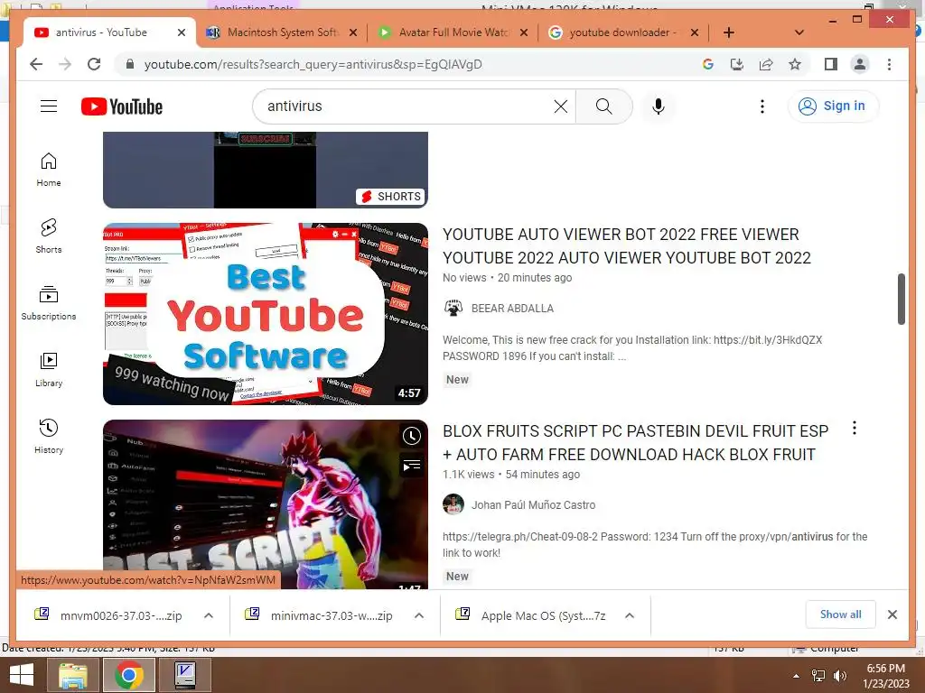Image resolution: width=925 pixels, height=693 pixels.
Task: Close the Avatar Full Movie tab
Action: pyautogui.click(x=523, y=32)
